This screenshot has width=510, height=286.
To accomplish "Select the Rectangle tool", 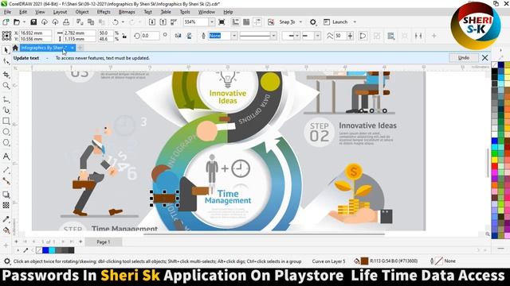I will click(6, 121).
